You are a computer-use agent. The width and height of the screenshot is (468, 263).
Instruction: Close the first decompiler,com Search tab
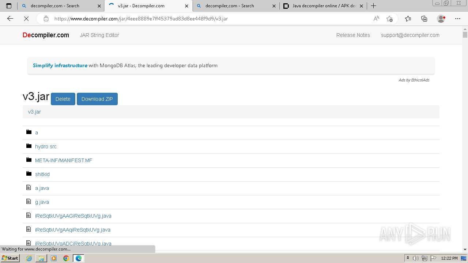[99, 6]
